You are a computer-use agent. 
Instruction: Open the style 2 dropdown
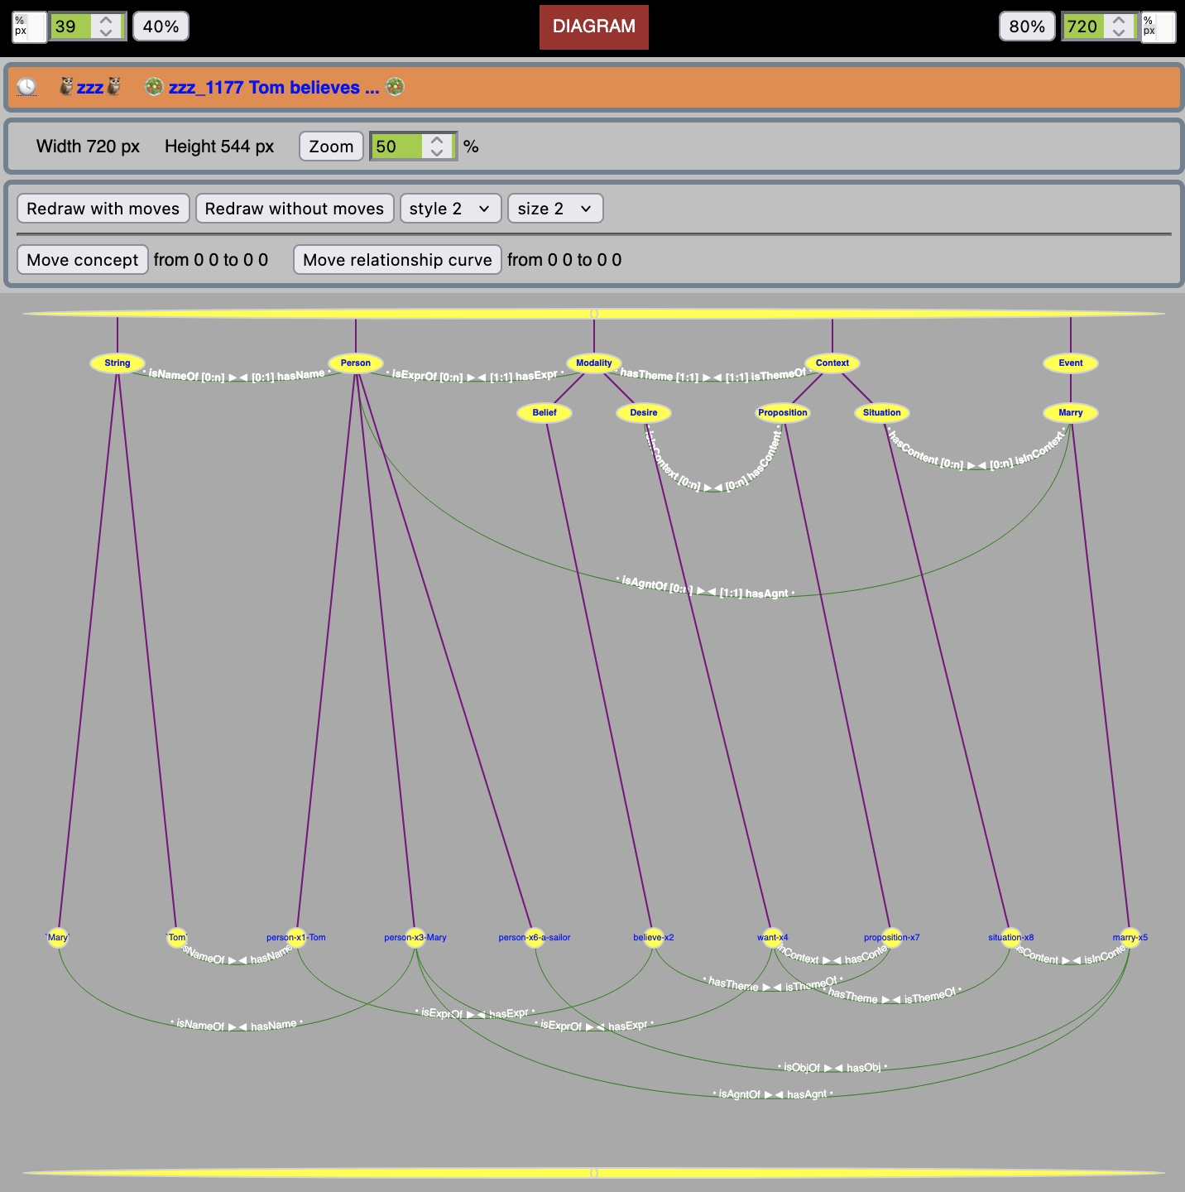(x=451, y=209)
